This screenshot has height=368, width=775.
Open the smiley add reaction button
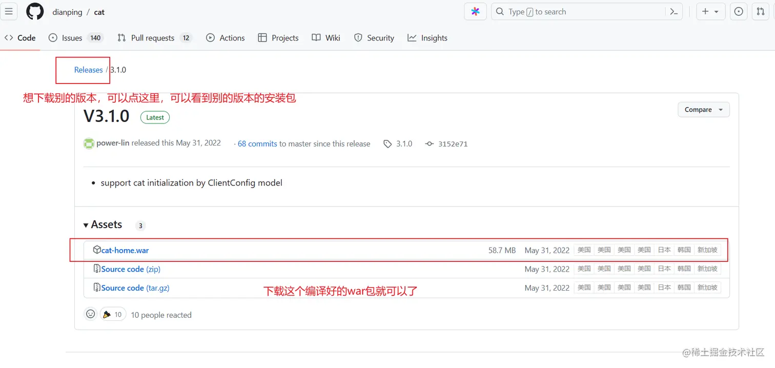90,314
